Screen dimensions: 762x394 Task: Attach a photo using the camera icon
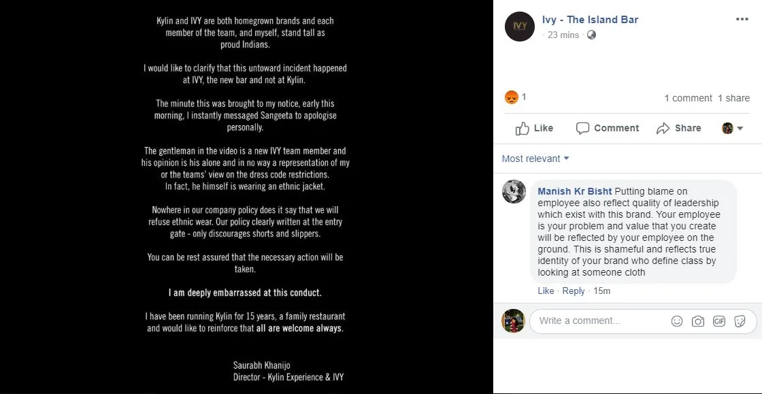click(x=697, y=321)
